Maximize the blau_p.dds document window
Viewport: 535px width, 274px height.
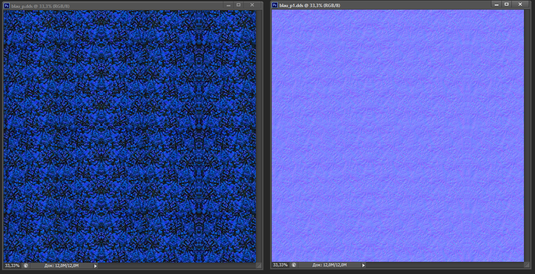coord(239,5)
